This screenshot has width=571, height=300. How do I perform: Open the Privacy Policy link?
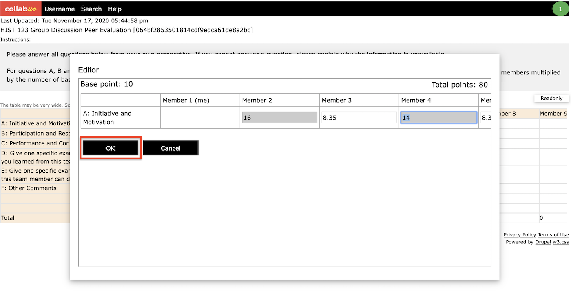tap(520, 235)
